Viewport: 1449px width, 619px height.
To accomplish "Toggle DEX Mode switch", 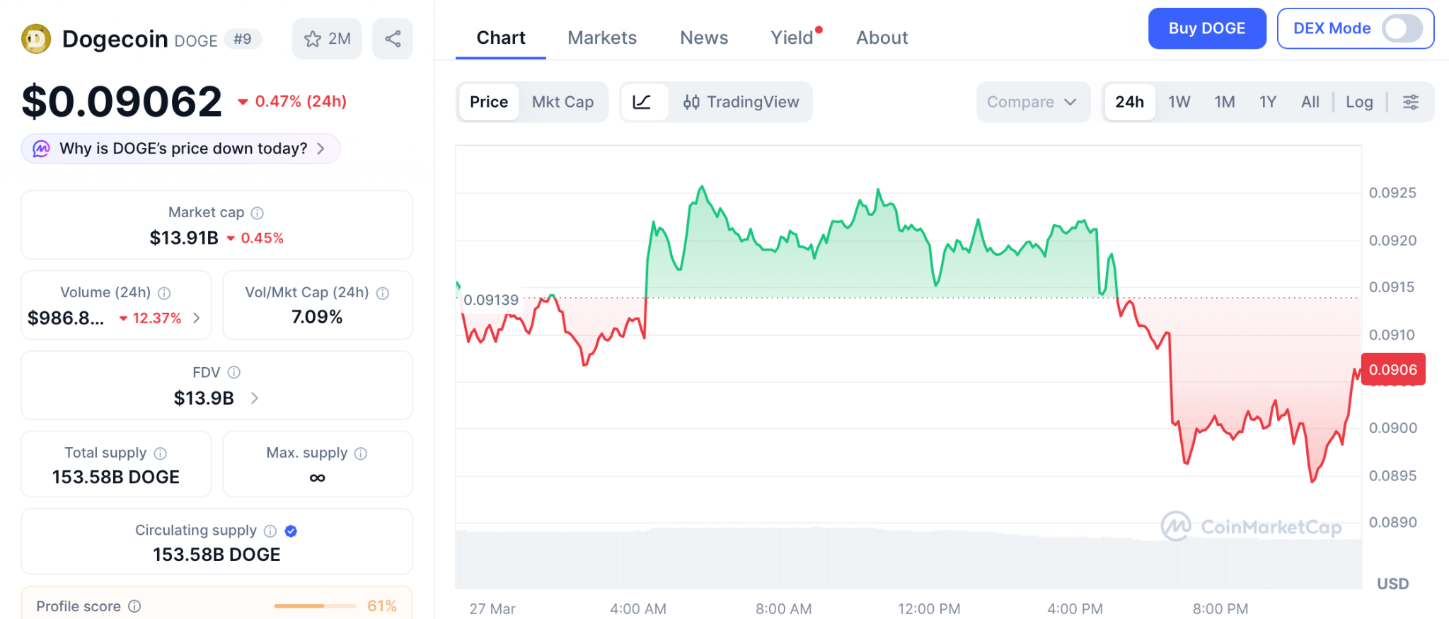I will click(1402, 29).
